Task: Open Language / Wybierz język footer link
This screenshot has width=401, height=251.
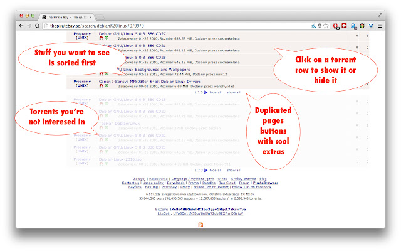Action: click(x=192, y=179)
